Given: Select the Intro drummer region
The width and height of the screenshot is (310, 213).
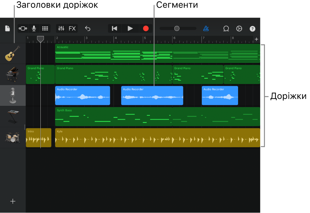Looking at the screenshot, I should (39, 138).
